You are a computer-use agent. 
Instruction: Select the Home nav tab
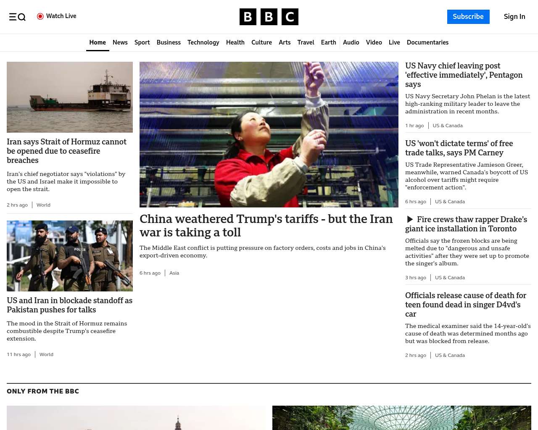(x=98, y=42)
